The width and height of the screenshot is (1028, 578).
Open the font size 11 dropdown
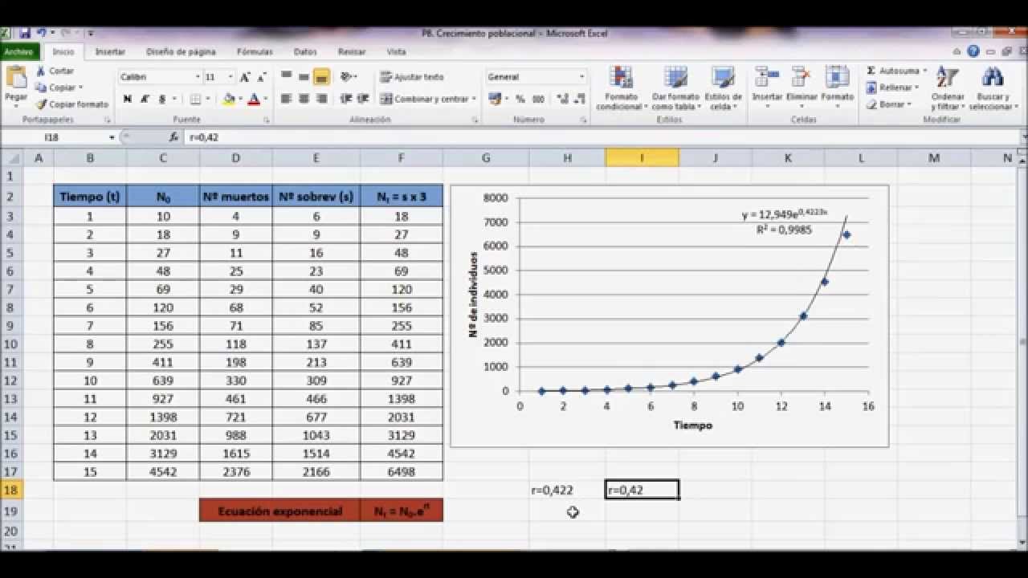pos(230,77)
